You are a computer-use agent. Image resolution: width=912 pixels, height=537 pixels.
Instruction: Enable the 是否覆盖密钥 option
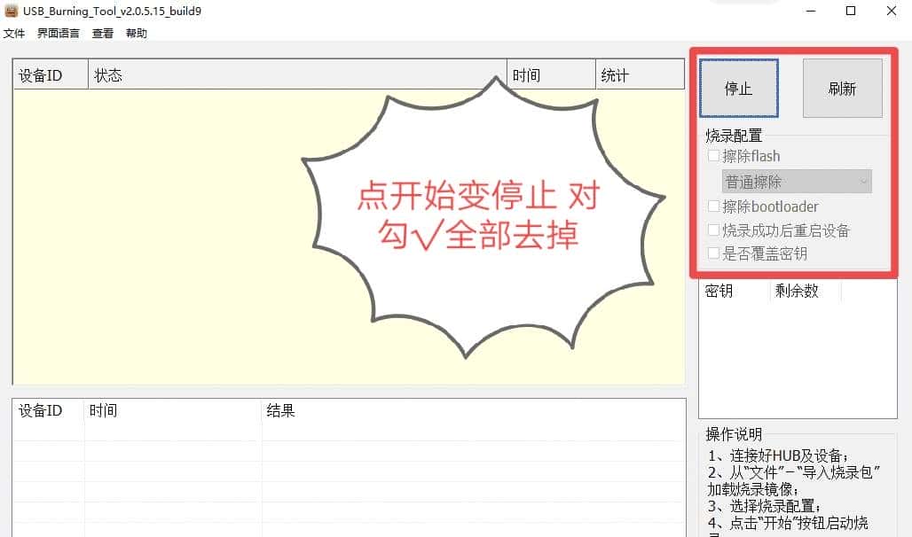coord(714,253)
